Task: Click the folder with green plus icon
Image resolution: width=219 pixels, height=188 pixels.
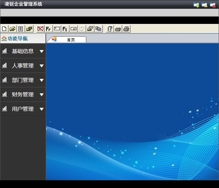Action: [x=196, y=5]
